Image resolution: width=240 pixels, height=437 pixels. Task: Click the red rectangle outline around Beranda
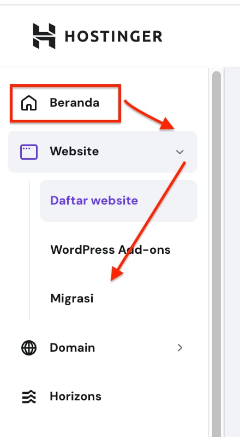click(x=65, y=103)
